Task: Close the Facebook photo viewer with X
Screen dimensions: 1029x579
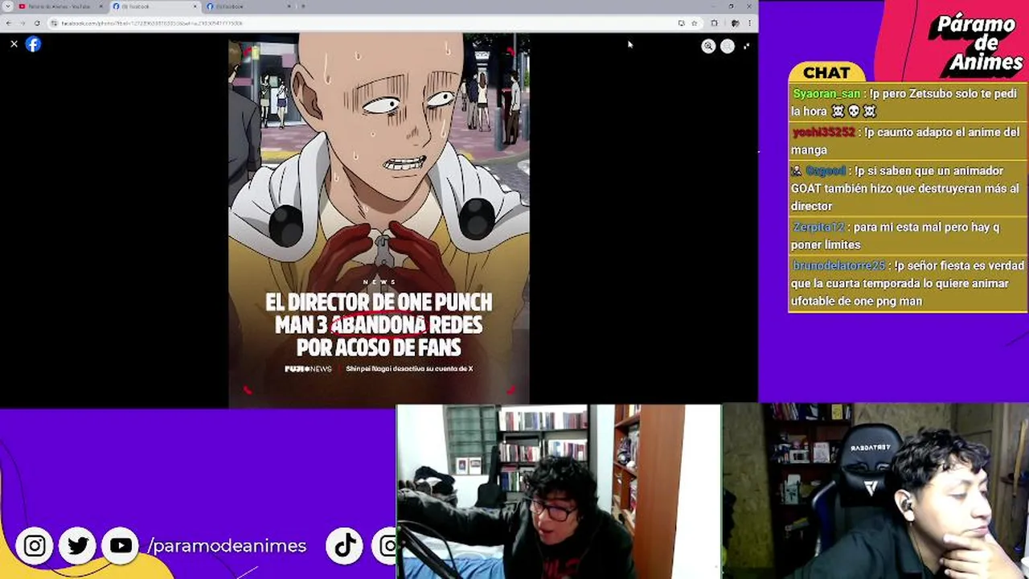Action: 14,44
